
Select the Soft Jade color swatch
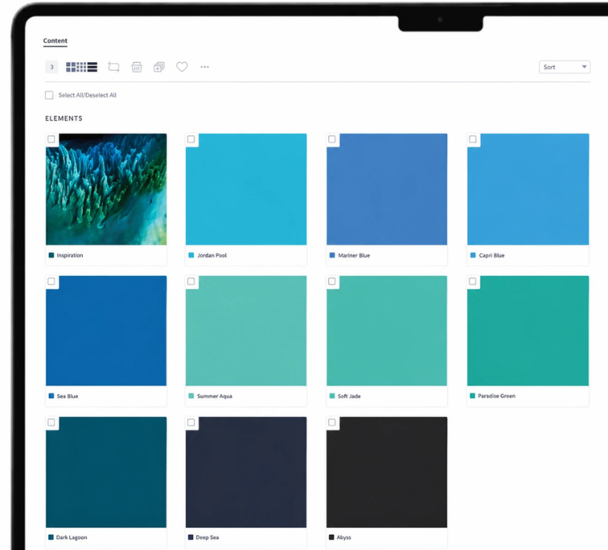387,331
